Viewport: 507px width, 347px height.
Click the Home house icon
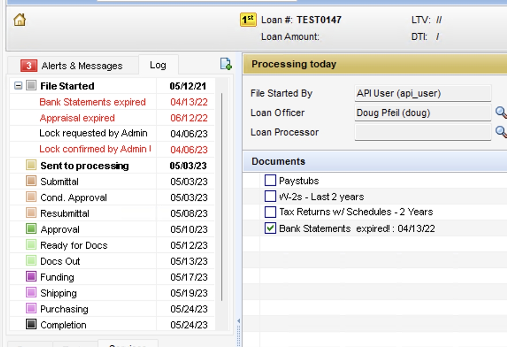pos(19,19)
